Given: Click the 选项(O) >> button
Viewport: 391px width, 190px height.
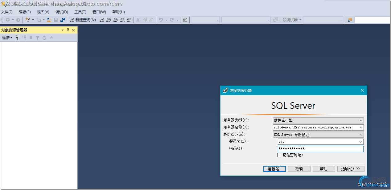Looking at the screenshot, I should (351, 169).
